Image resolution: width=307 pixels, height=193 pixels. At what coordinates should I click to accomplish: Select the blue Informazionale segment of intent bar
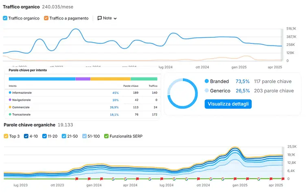tap(42, 79)
